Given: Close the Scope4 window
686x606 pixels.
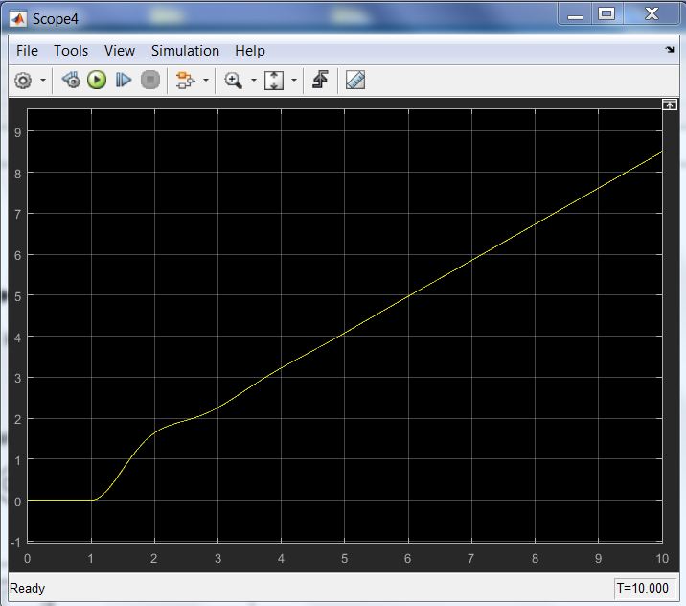Looking at the screenshot, I should [x=652, y=14].
